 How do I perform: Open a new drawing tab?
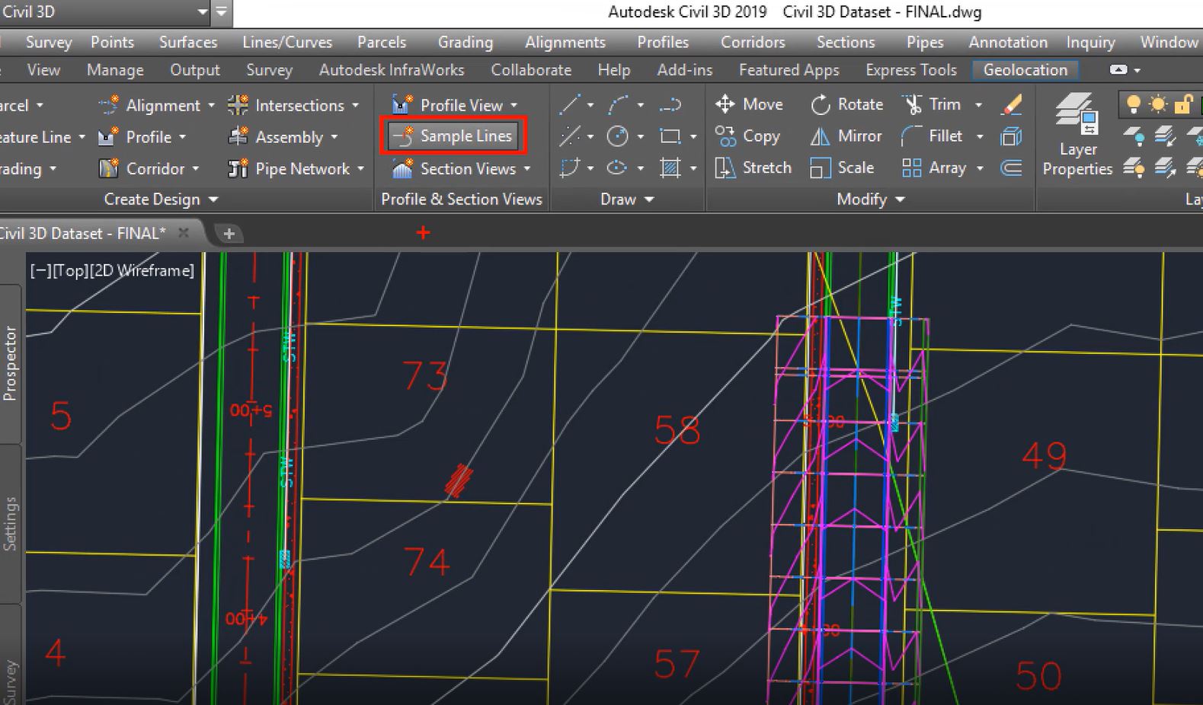(229, 234)
